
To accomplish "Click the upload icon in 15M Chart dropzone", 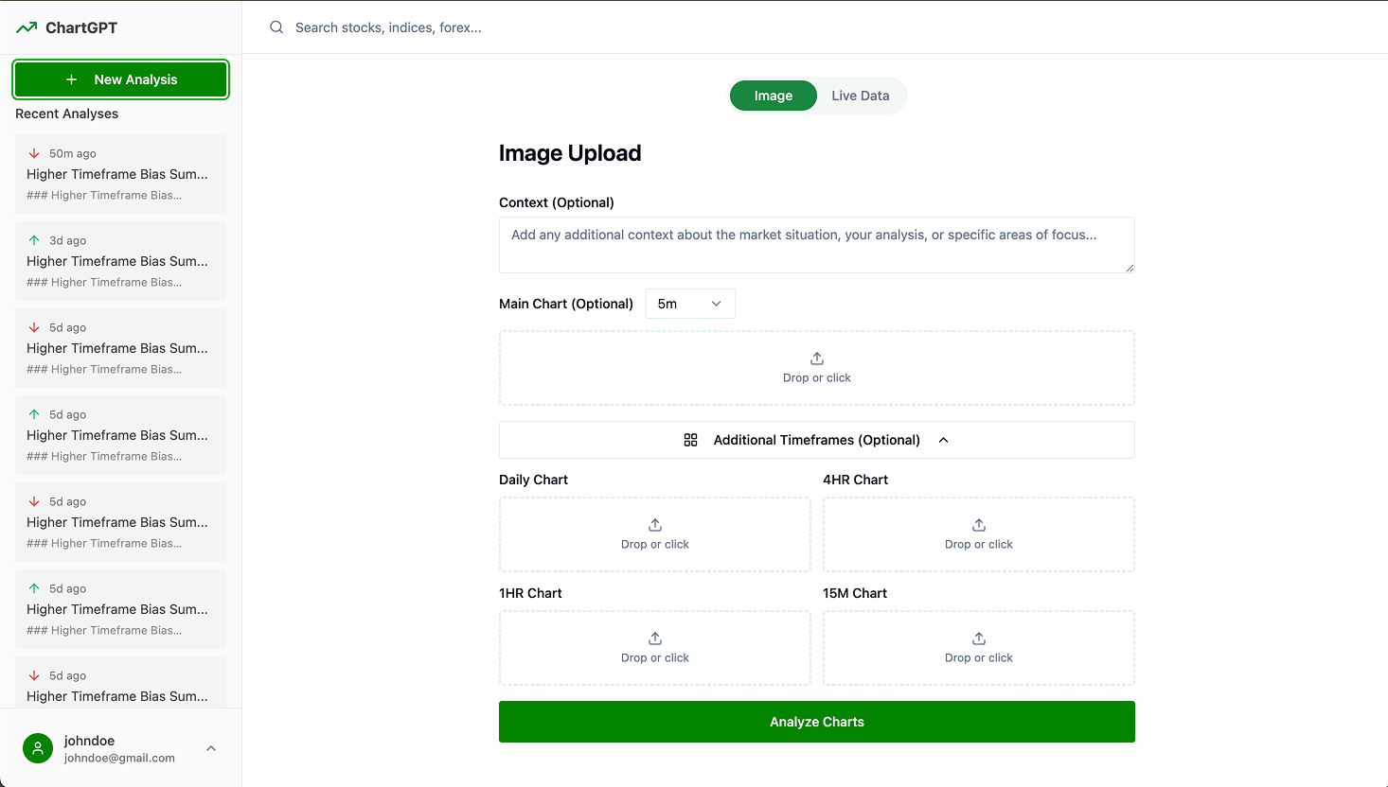I will coord(979,638).
